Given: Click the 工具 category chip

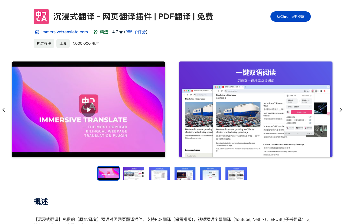Looking at the screenshot, I should 63,43.
